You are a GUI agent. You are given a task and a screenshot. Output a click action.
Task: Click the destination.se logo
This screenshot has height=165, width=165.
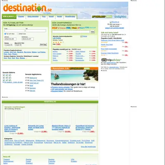point(28,8)
